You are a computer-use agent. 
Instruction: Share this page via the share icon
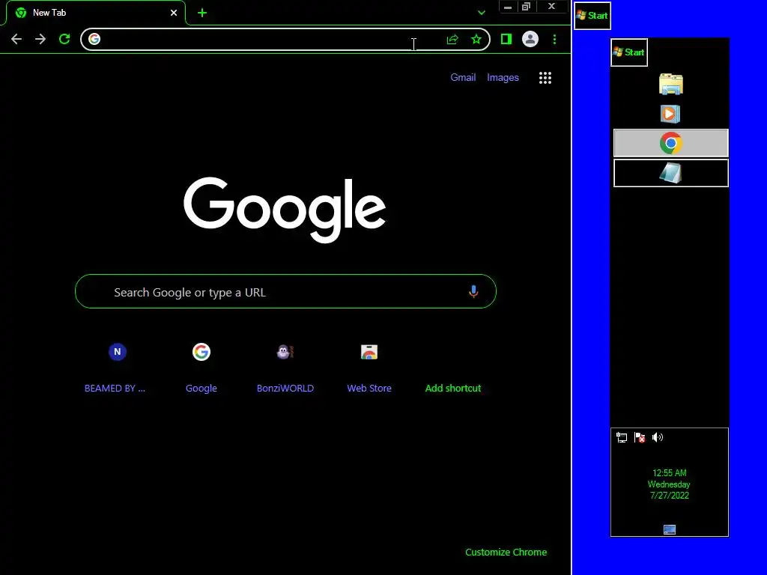coord(452,39)
